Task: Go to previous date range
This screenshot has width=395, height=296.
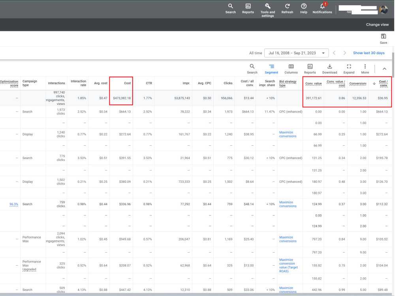Action: click(334, 53)
